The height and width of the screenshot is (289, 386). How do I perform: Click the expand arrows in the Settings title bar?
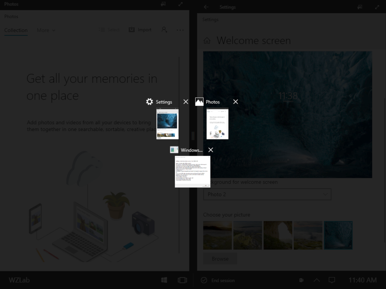click(x=377, y=7)
